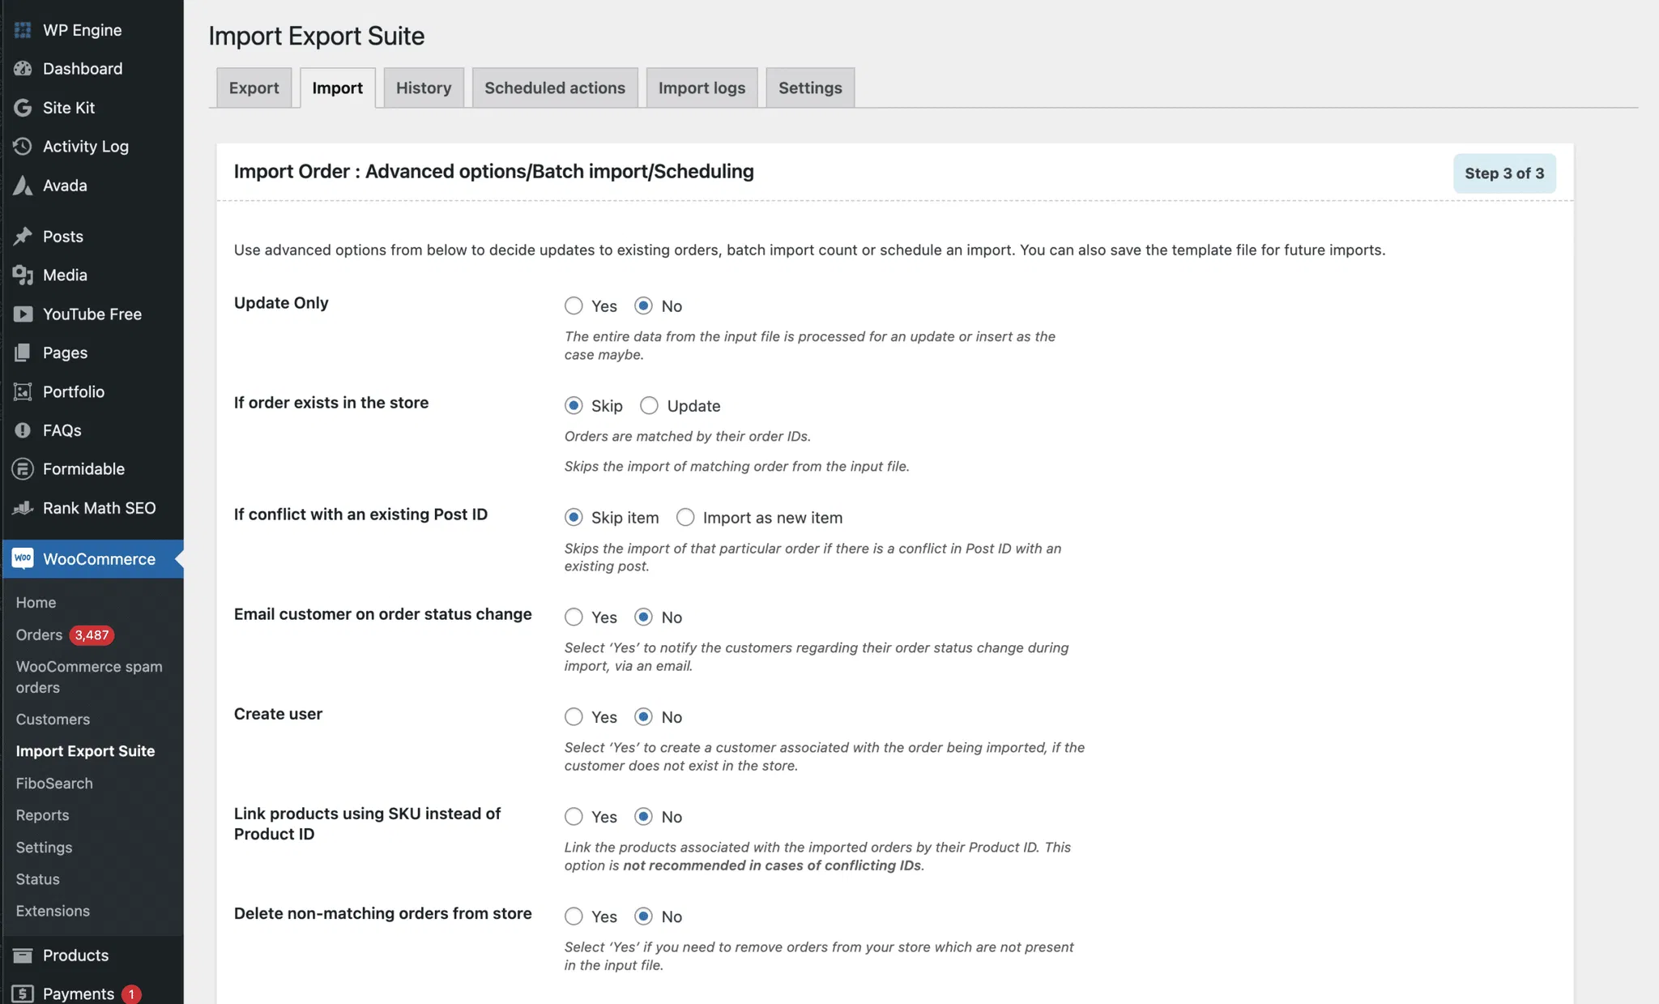Viewport: 1659px width, 1004px height.
Task: Click the Avada logo icon
Action: tap(23, 186)
